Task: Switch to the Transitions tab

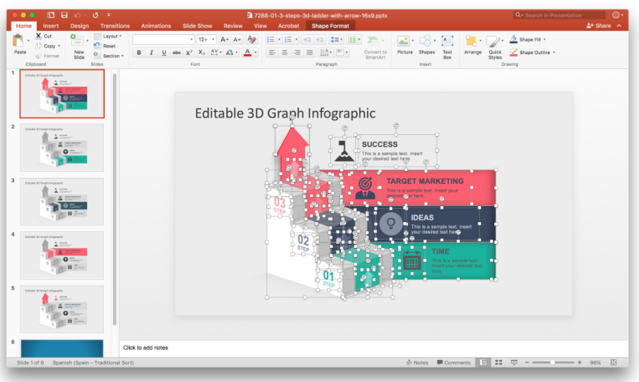Action: tap(115, 26)
